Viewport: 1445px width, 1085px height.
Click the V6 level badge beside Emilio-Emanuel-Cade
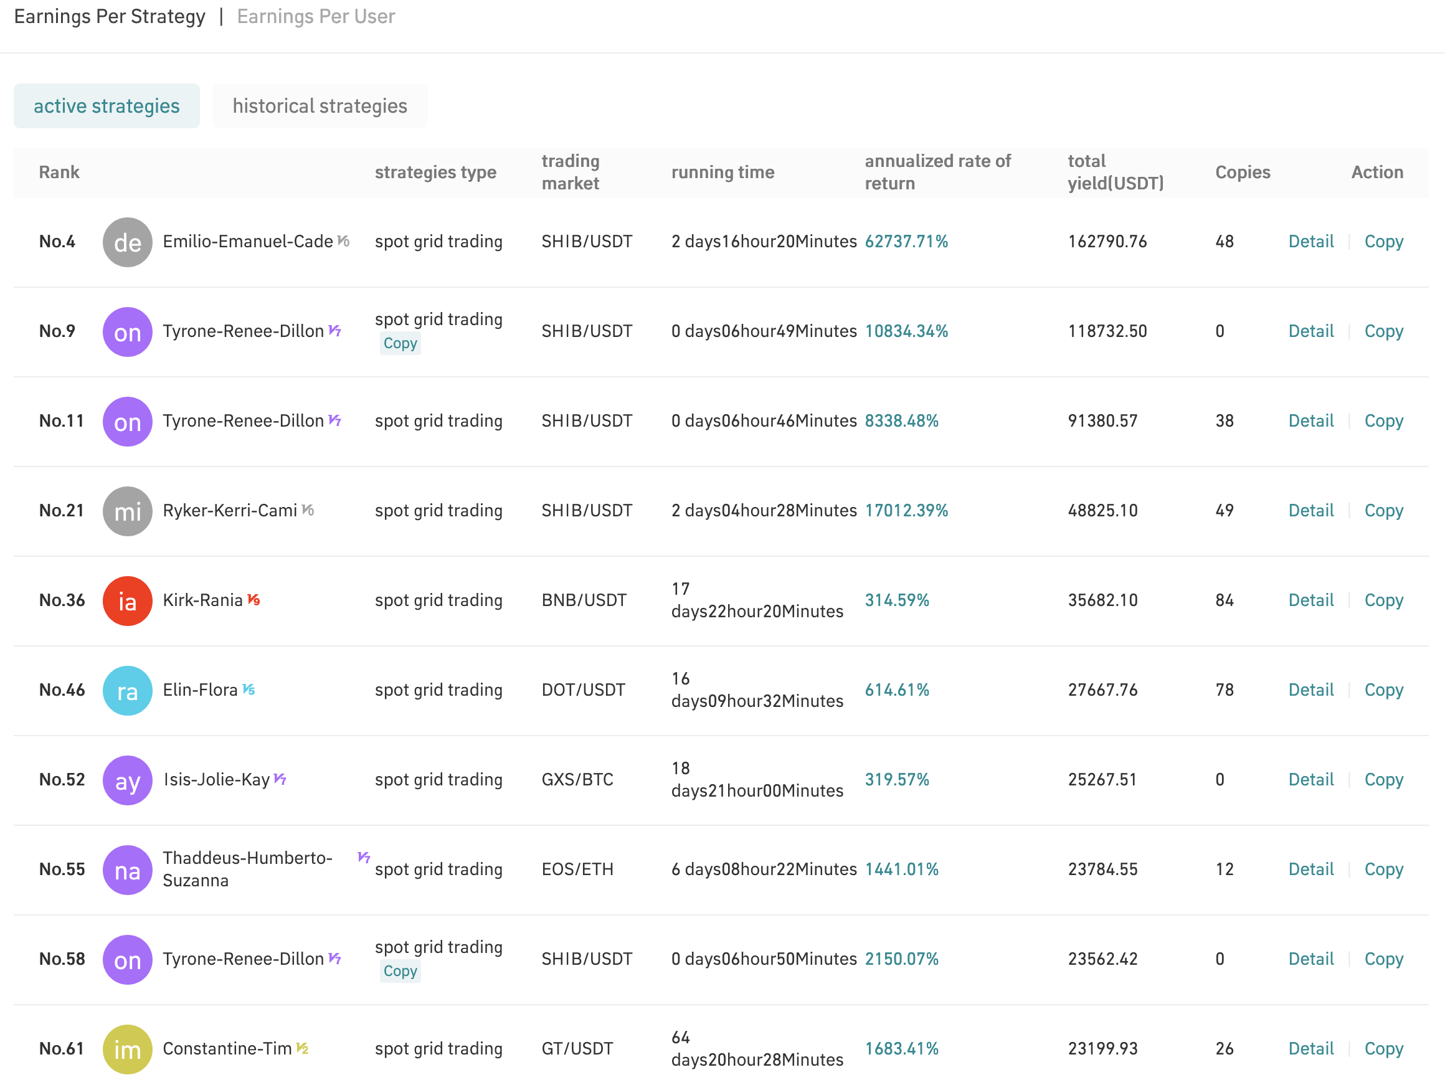344,241
